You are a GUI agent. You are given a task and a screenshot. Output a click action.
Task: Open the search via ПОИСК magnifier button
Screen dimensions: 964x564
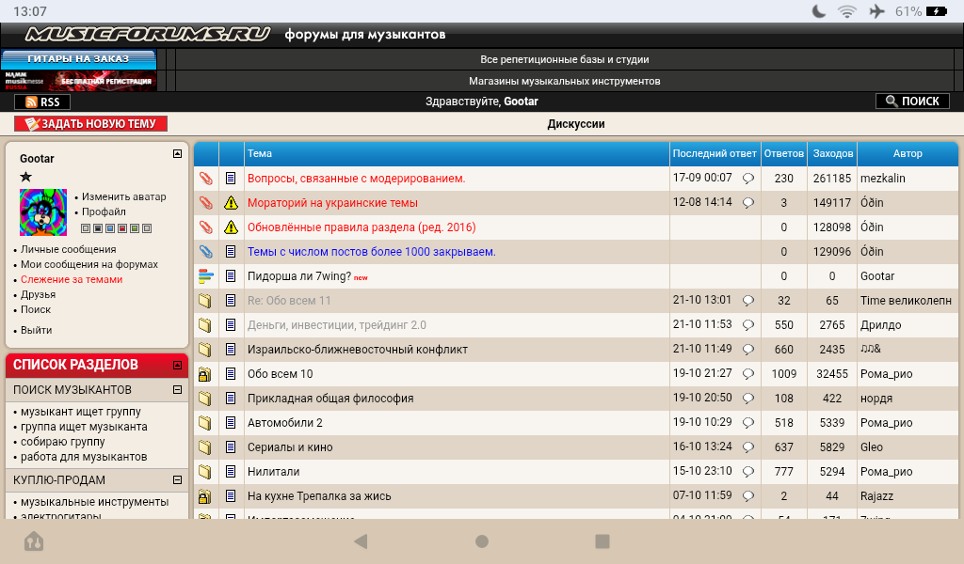pyautogui.click(x=911, y=102)
